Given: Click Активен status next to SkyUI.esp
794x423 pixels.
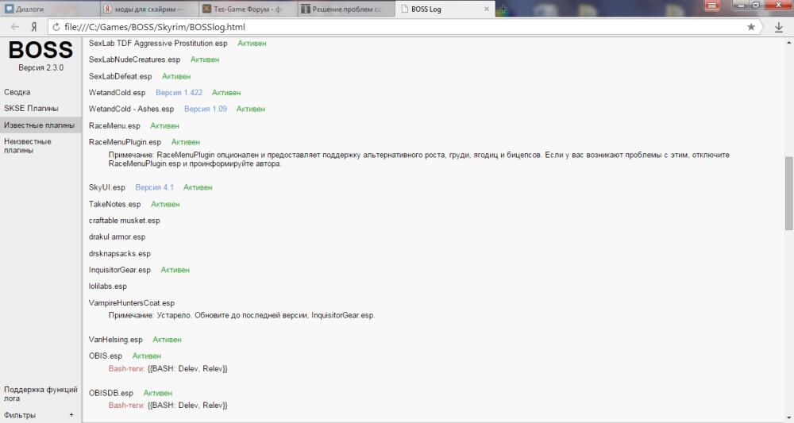Looking at the screenshot, I should click(198, 187).
